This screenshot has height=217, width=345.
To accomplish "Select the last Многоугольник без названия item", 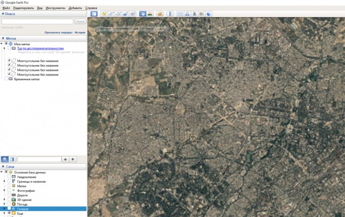I will coord(38,74).
